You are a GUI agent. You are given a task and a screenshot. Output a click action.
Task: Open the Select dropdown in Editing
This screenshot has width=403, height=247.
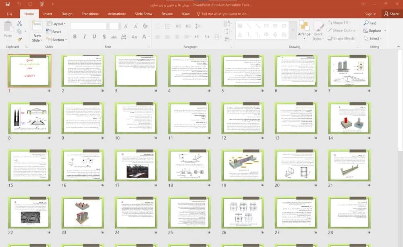[x=373, y=38]
